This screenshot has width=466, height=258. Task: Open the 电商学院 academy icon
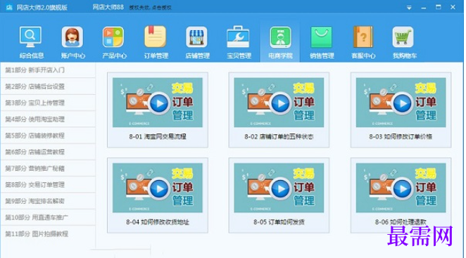[x=280, y=37]
